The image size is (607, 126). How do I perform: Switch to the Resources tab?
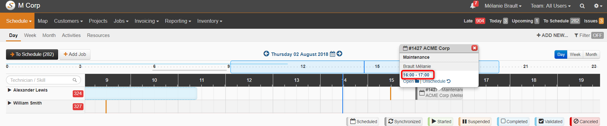tap(98, 35)
